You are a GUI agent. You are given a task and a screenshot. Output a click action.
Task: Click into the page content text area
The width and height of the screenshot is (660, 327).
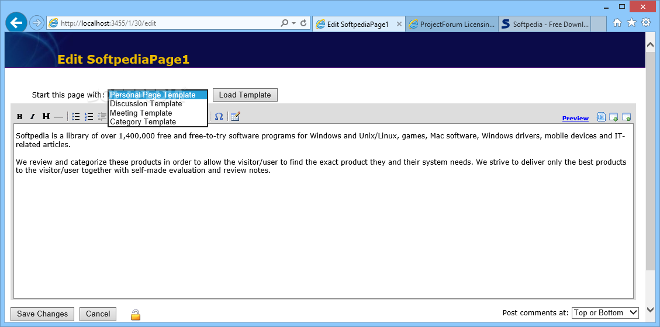(x=323, y=211)
